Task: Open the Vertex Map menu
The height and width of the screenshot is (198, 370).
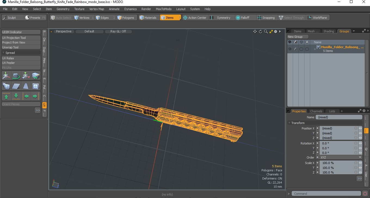Action: [x=97, y=9]
